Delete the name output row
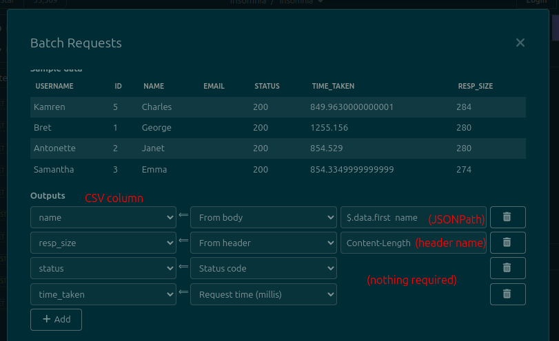 [508, 217]
